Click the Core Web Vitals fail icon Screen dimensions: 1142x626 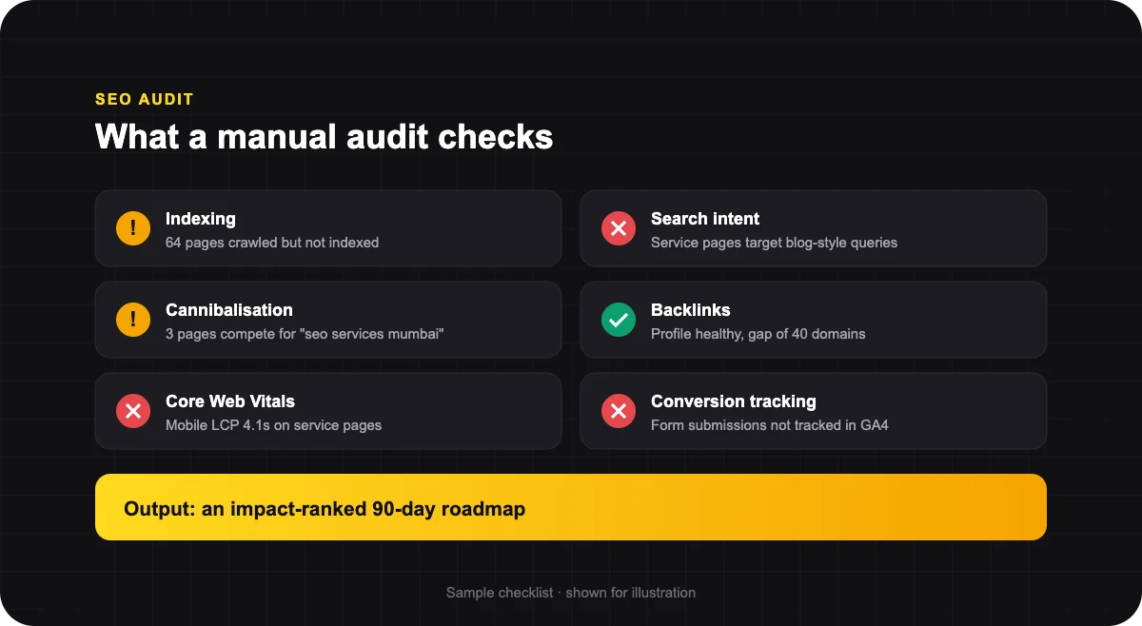tap(133, 411)
